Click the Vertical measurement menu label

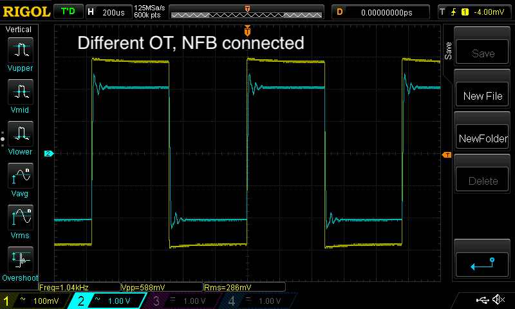[x=19, y=30]
